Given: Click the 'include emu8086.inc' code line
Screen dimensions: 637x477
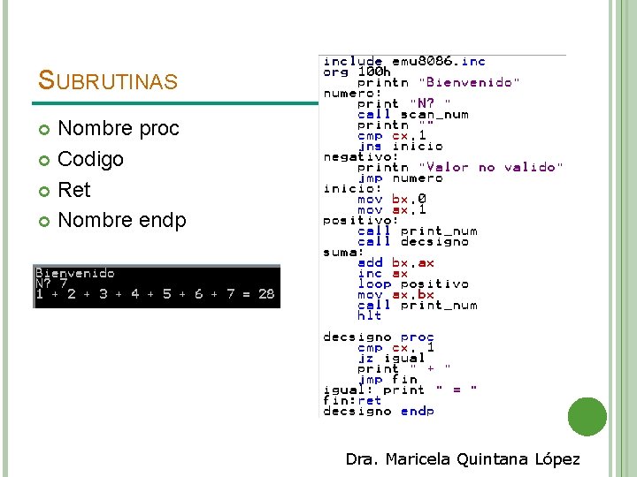Looking at the screenshot, I should [404, 61].
